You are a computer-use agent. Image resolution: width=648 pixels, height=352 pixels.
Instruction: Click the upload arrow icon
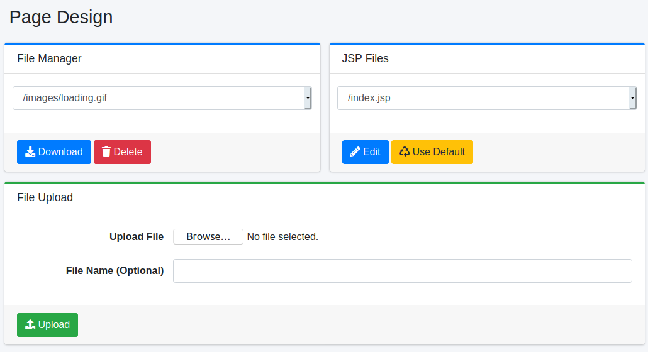click(30, 325)
